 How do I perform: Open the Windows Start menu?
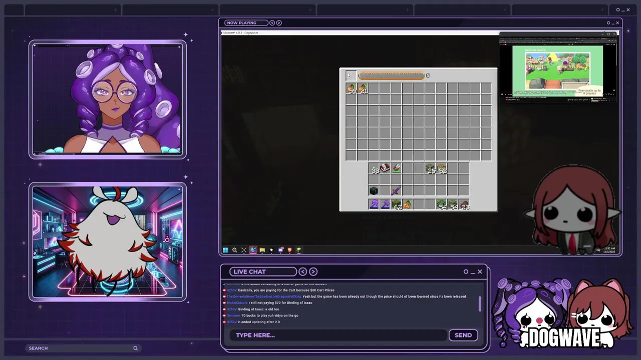(225, 250)
